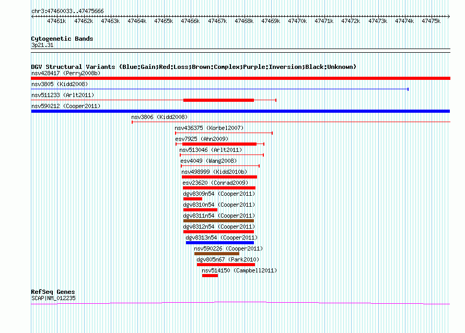Image resolution: width=465 pixels, height=333 pixels.
Task: Open the nsv514150 (Campbell2011) label
Action: click(239, 270)
